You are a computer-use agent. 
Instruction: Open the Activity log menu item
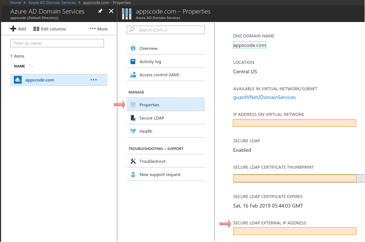point(166,61)
